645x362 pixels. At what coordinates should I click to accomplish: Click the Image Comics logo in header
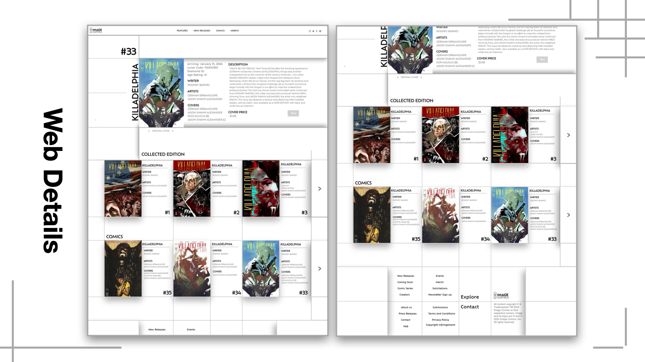click(96, 31)
